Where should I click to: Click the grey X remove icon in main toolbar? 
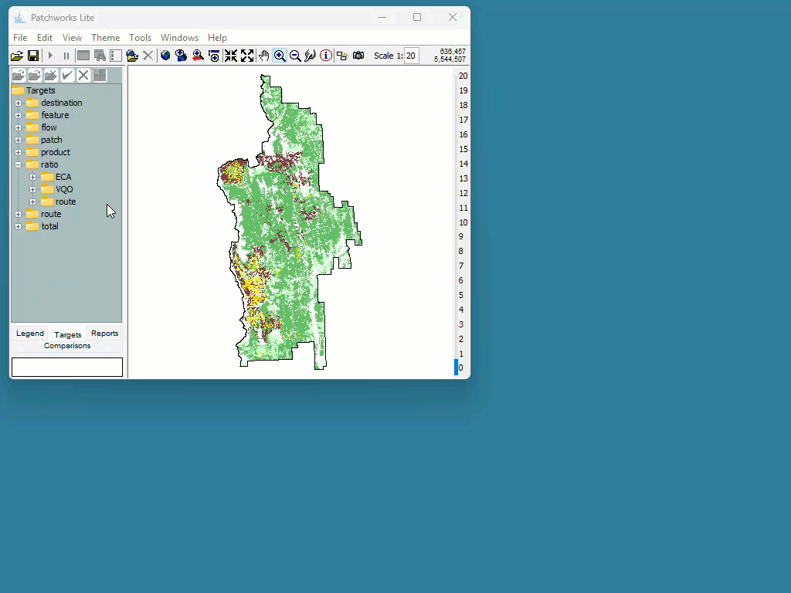pyautogui.click(x=148, y=56)
